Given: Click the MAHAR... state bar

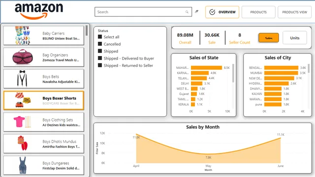Looking at the screenshot, I should point(206,68).
